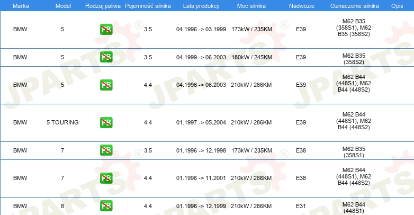
Task: Click the E31 body cell
Action: 301,206
